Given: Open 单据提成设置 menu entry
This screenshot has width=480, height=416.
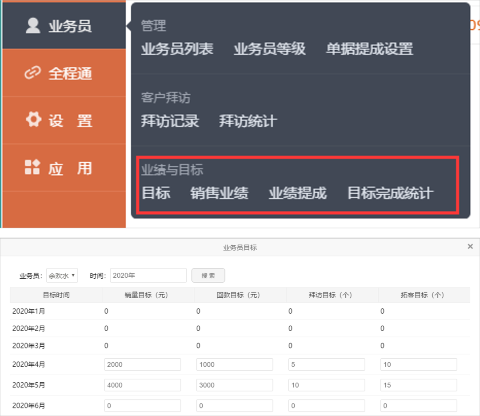Looking at the screenshot, I should click(x=369, y=49).
